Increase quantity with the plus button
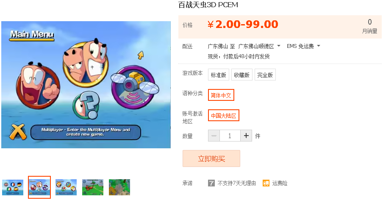 coord(246,136)
